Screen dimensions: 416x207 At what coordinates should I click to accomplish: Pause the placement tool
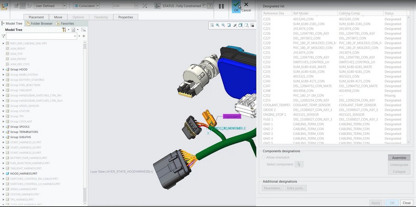click(221, 6)
